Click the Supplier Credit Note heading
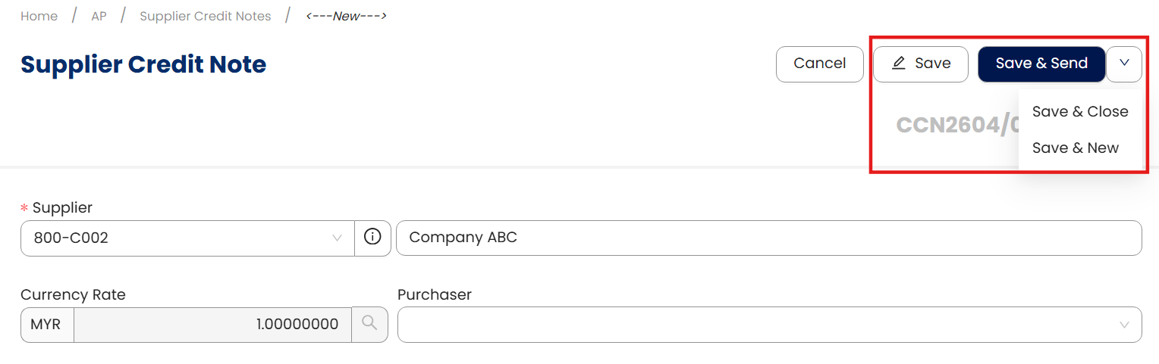Viewport: 1159px width, 364px height. tap(143, 64)
